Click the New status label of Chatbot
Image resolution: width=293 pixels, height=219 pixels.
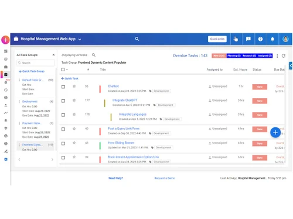[260, 87]
